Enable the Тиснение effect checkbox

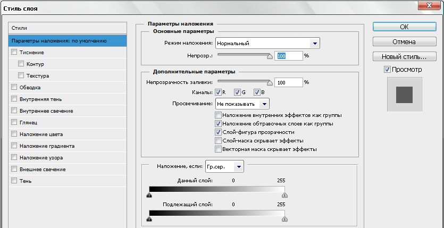(x=14, y=53)
